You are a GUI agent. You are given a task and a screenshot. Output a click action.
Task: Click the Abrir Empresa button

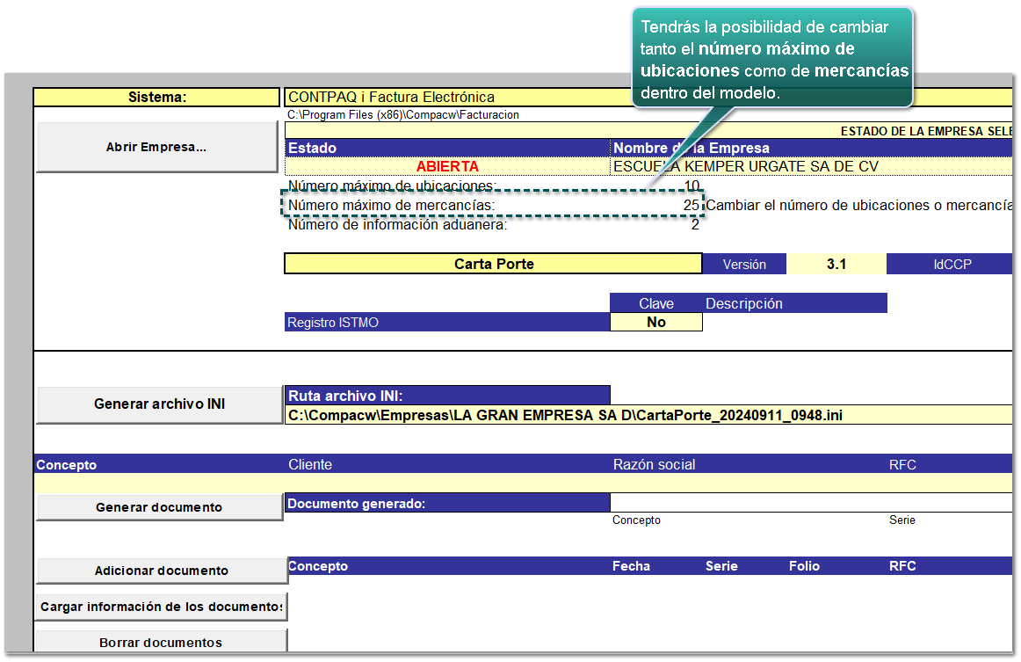click(x=157, y=147)
